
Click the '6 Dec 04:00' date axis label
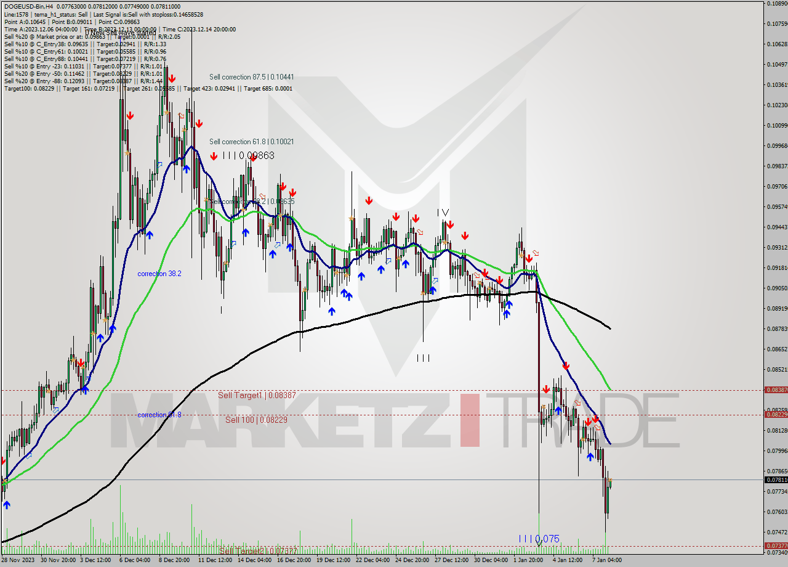[135, 560]
